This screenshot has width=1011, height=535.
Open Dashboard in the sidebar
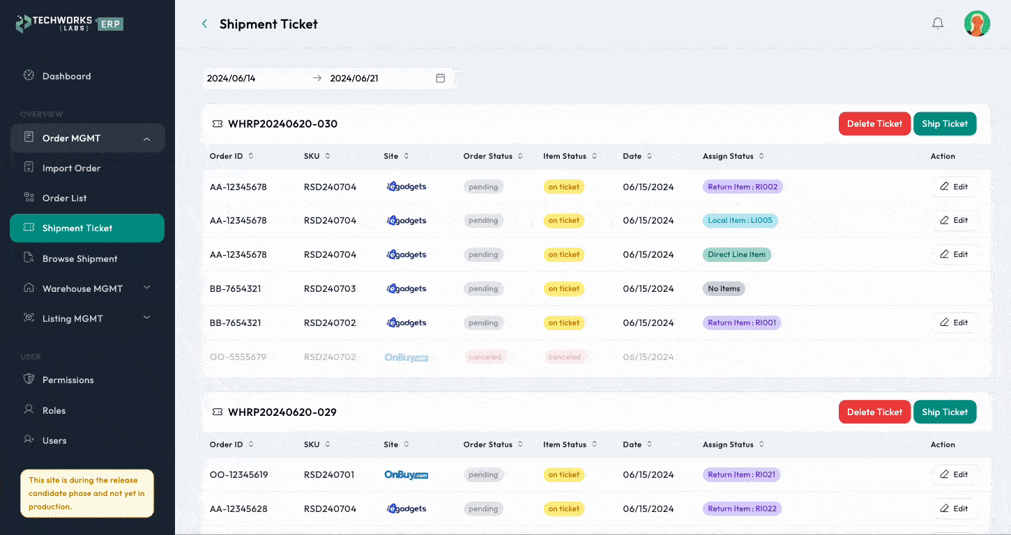pos(87,76)
